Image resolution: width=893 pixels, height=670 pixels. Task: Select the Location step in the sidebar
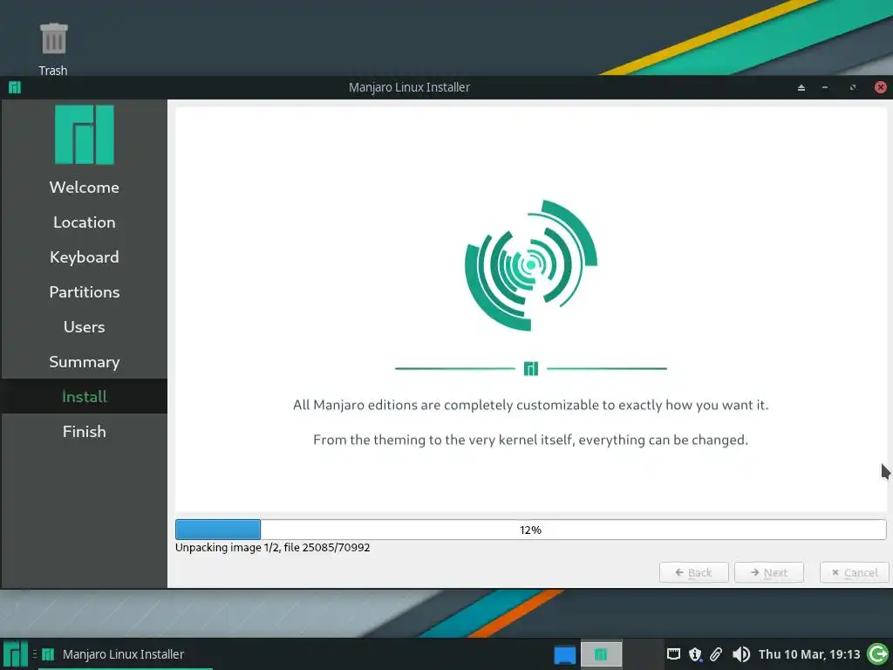point(85,222)
